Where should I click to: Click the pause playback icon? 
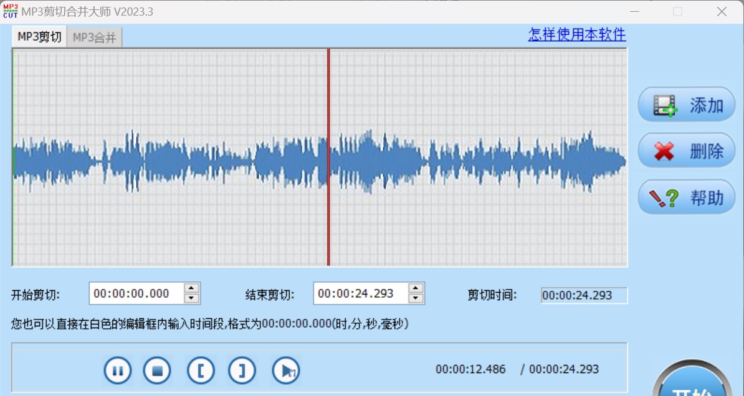(117, 370)
